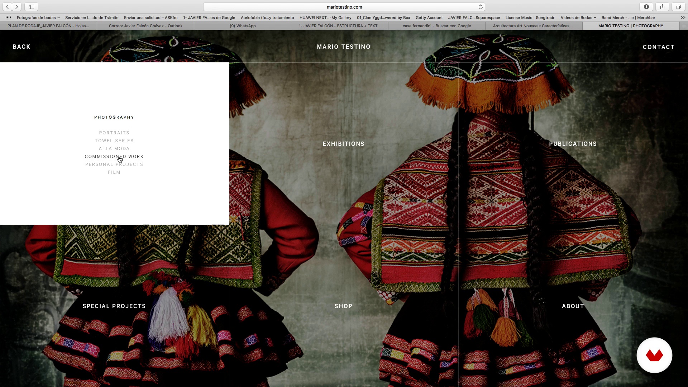This screenshot has width=688, height=387.
Task: Switch to Correo Javier Falcón Outlook tab
Action: [x=145, y=26]
